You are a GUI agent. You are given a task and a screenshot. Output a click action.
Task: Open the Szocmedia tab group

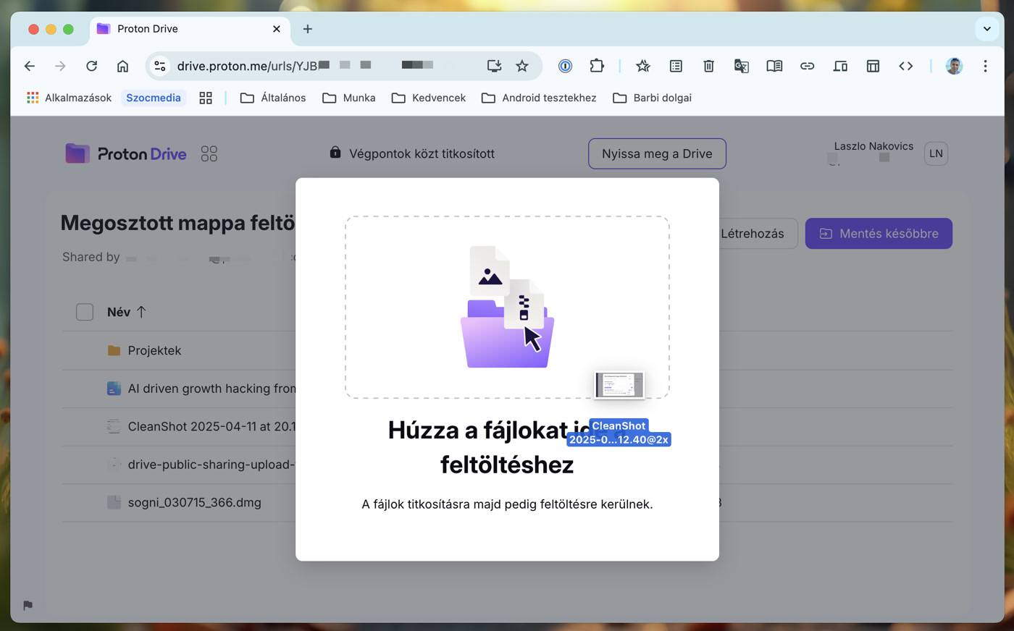(x=154, y=98)
